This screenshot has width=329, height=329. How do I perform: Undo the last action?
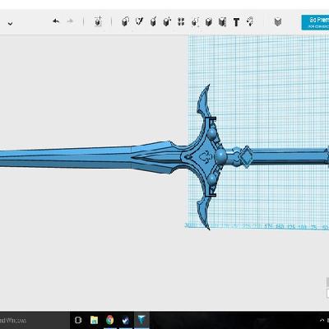pos(56,21)
